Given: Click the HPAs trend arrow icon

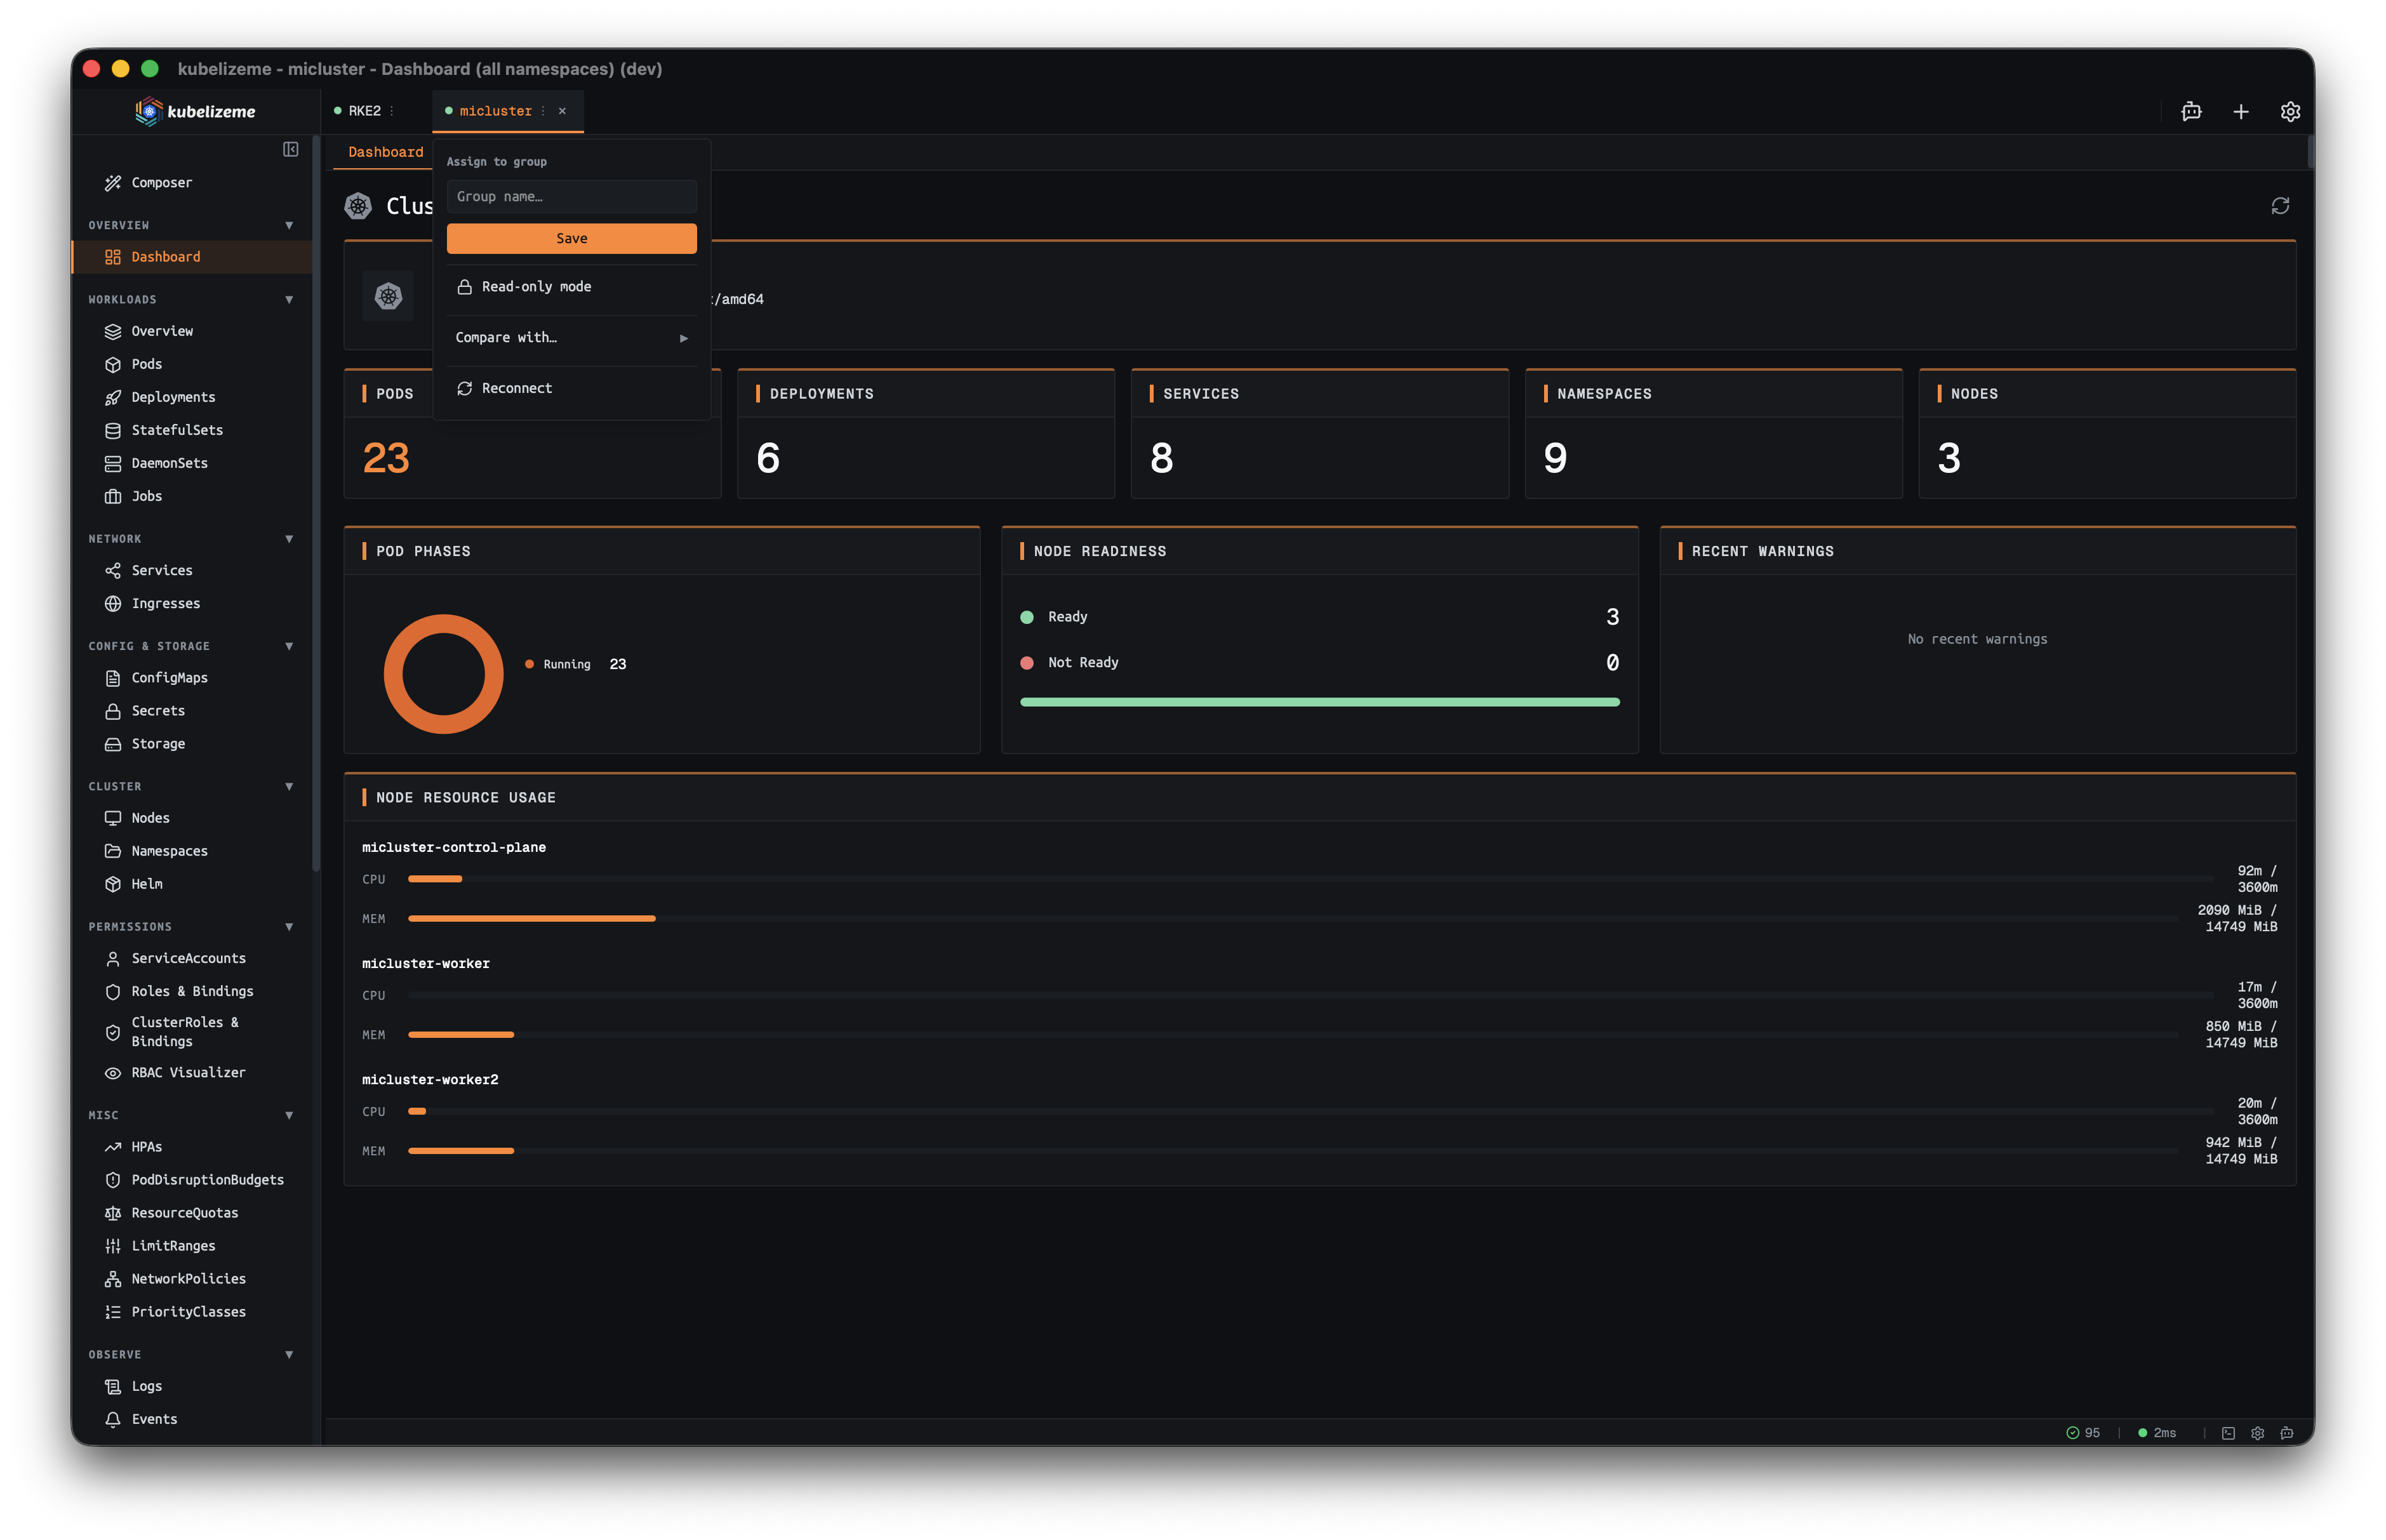Looking at the screenshot, I should tap(113, 1147).
